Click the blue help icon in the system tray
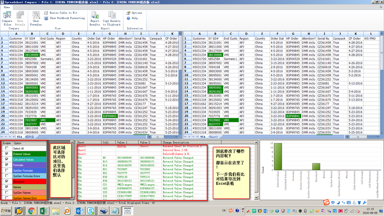The image size is (384, 216). [x=238, y=211]
